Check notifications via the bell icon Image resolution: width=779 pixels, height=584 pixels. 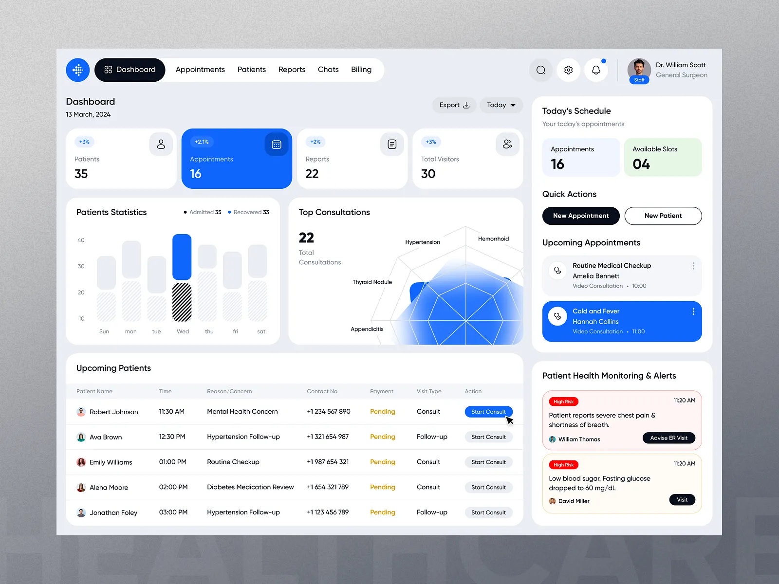596,70
